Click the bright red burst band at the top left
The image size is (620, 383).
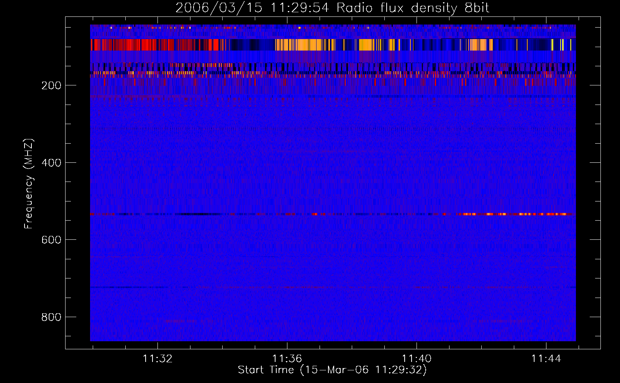click(154, 45)
